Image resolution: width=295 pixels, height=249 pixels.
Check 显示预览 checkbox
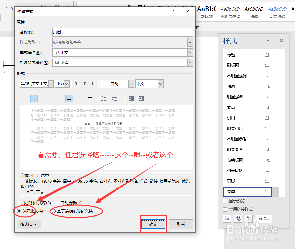[225, 201]
